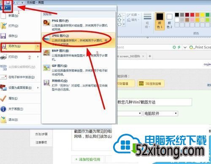Click the BMP picture thumbnail icon

[46, 53]
